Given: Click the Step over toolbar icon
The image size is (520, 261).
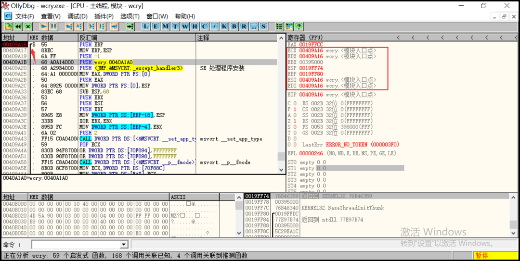Looking at the screenshot, I should 79,26.
